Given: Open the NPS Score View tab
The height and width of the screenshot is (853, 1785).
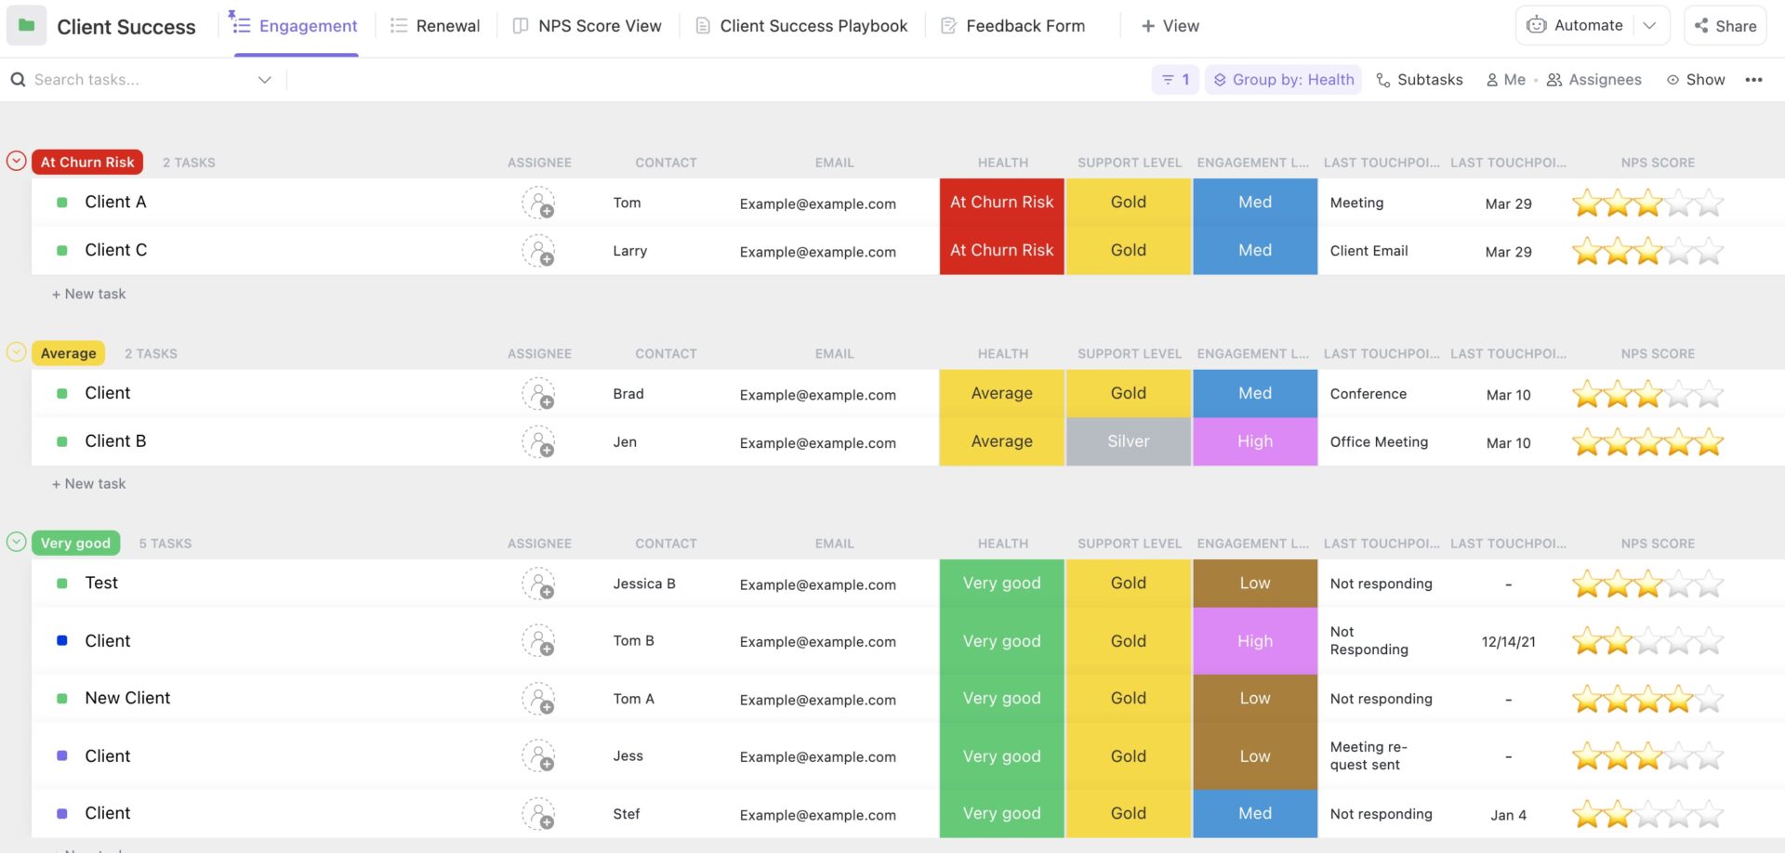Looking at the screenshot, I should 588,25.
